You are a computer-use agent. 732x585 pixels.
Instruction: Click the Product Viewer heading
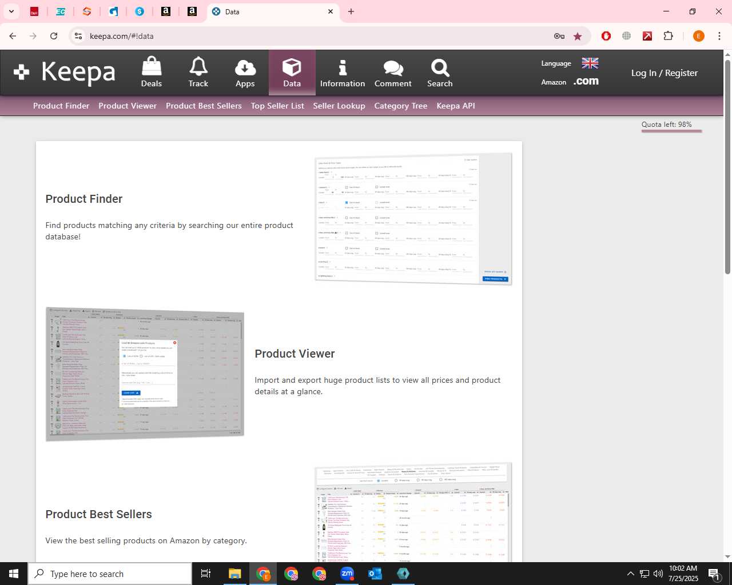click(x=295, y=354)
